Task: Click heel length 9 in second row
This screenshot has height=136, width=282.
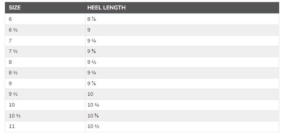Action: pyautogui.click(x=182, y=30)
